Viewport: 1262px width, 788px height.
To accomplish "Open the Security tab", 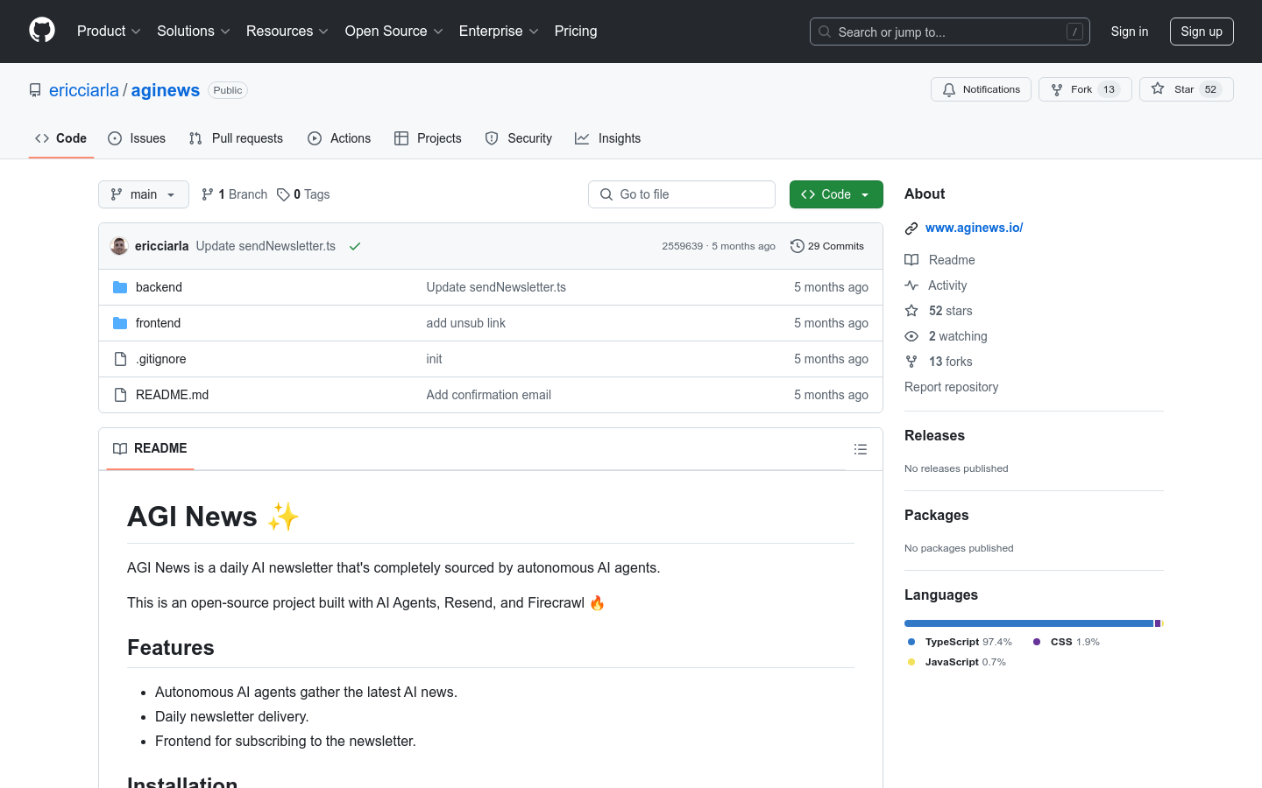I will pyautogui.click(x=519, y=138).
